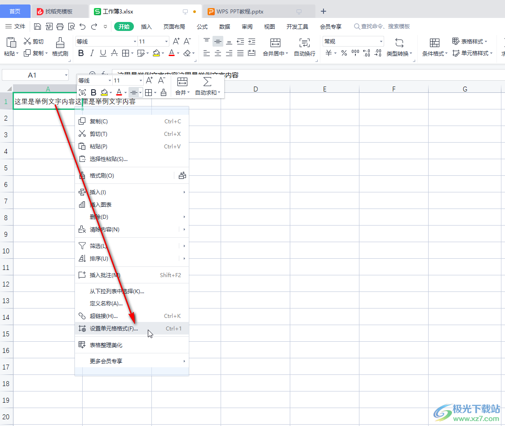
Task: Choose Paste Special (选择性粘贴) from context menu
Action: [132, 159]
